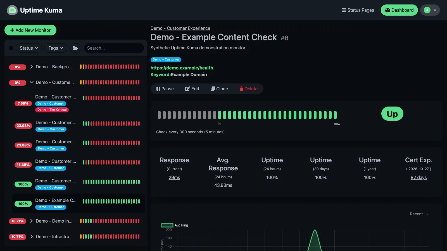The width and height of the screenshot is (447, 251).
Task: Open the https://demo.example/health link
Action: [182, 68]
